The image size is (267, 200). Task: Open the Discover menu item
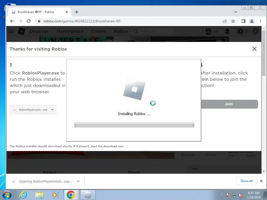(x=39, y=31)
